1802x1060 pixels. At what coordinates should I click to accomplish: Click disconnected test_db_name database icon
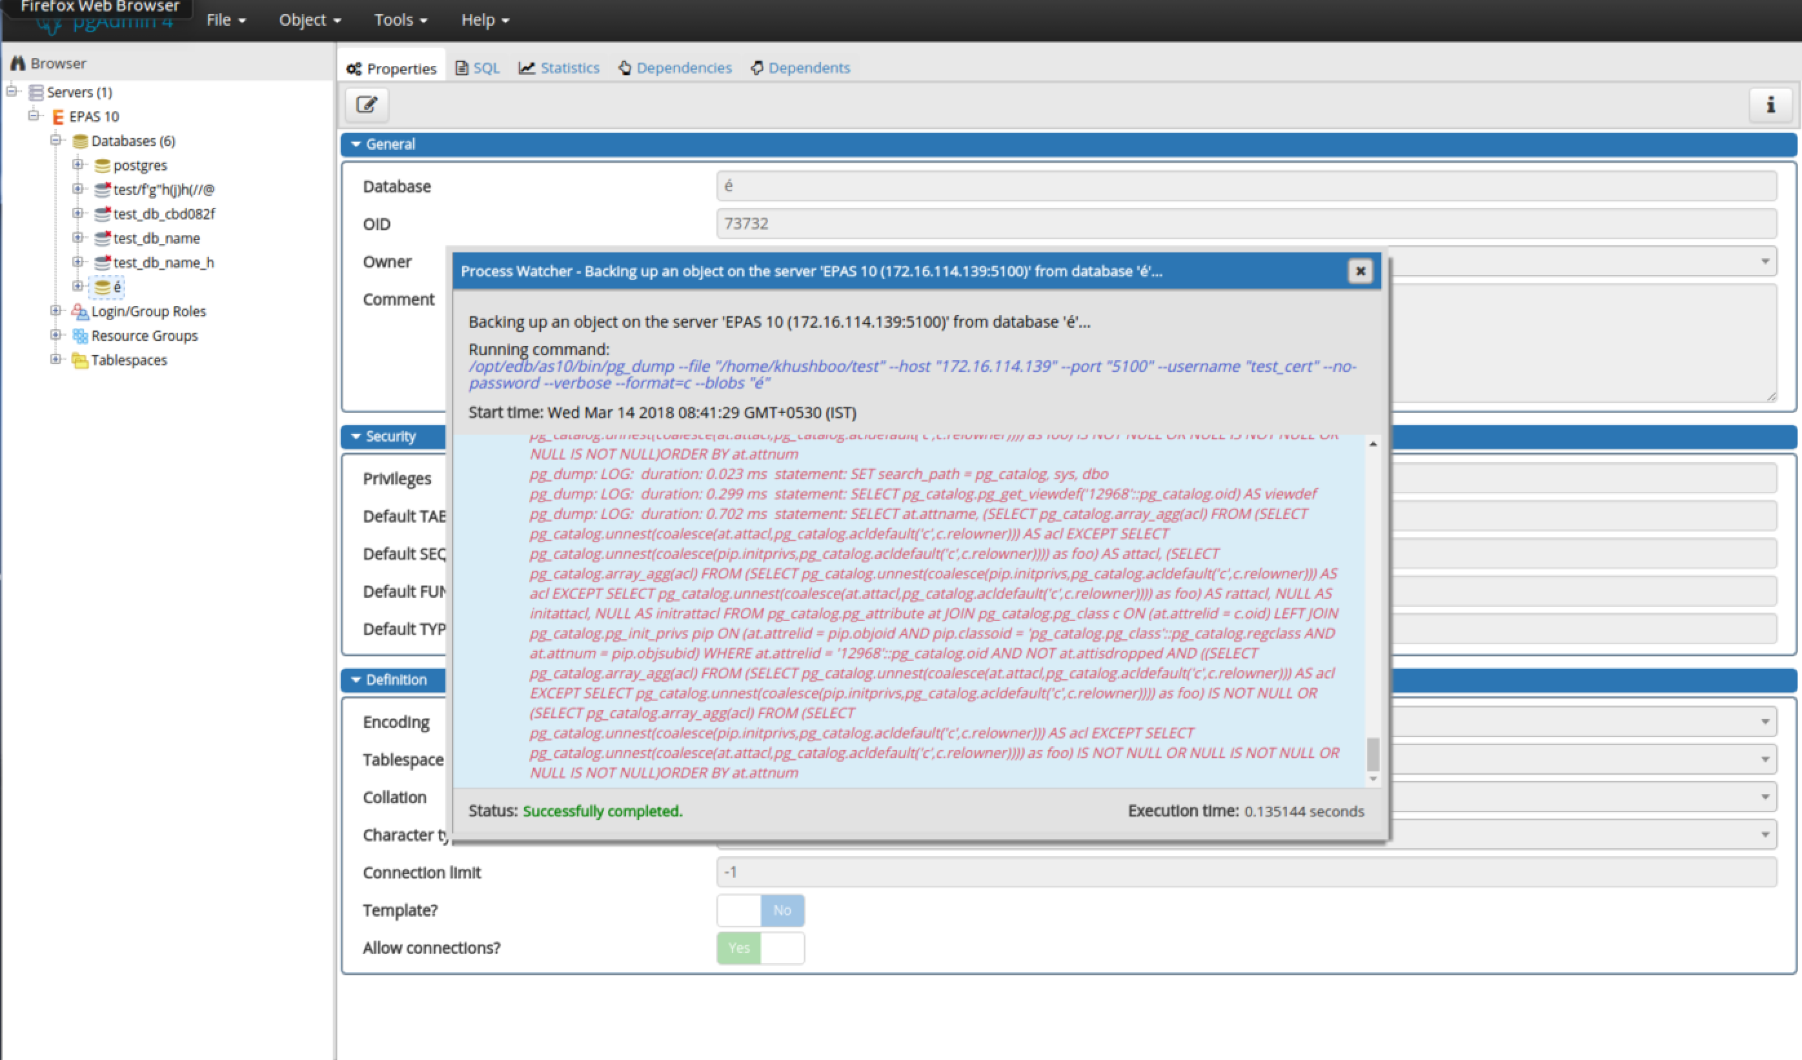click(102, 239)
